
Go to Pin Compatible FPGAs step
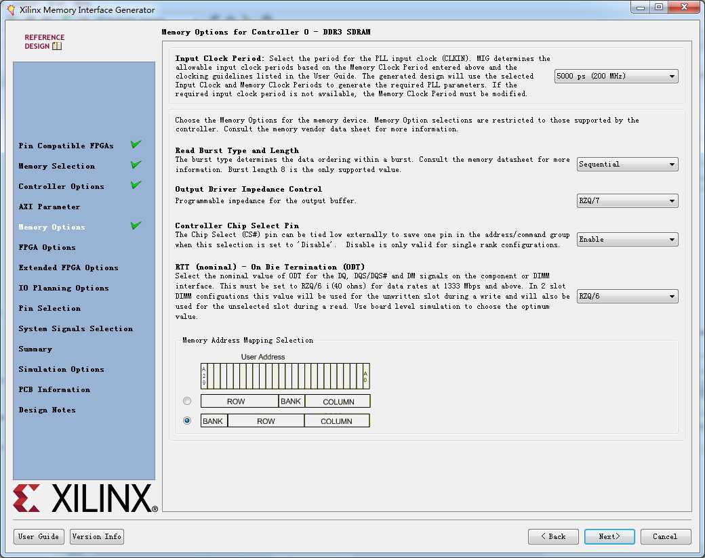pyautogui.click(x=66, y=146)
